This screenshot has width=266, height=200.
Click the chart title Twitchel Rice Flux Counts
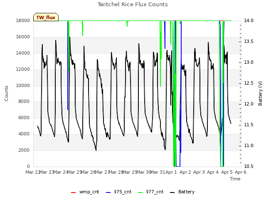(x=133, y=5)
